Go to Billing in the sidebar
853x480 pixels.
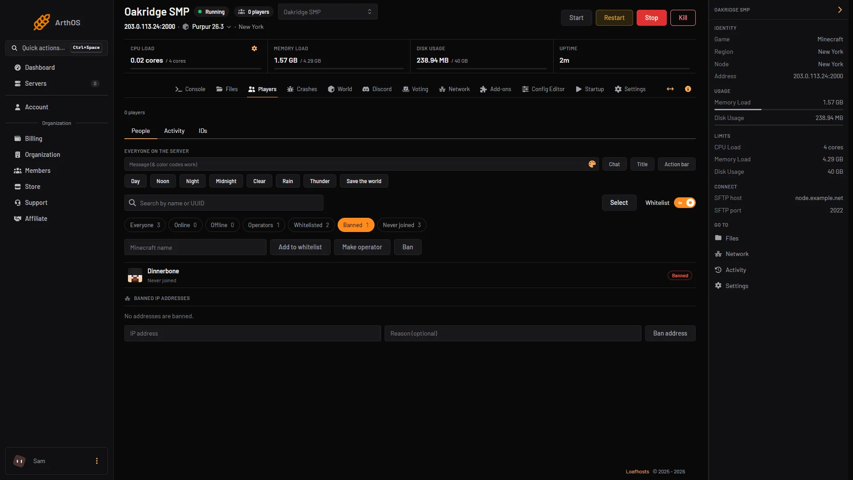pyautogui.click(x=56, y=139)
